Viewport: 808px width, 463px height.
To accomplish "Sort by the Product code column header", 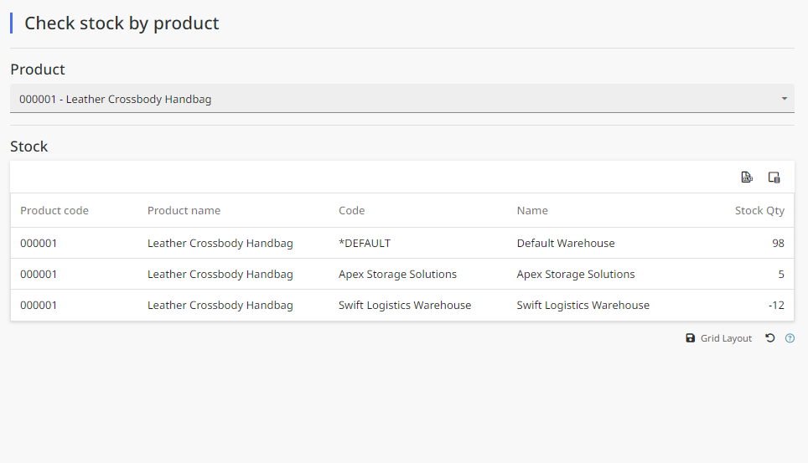I will pos(54,211).
